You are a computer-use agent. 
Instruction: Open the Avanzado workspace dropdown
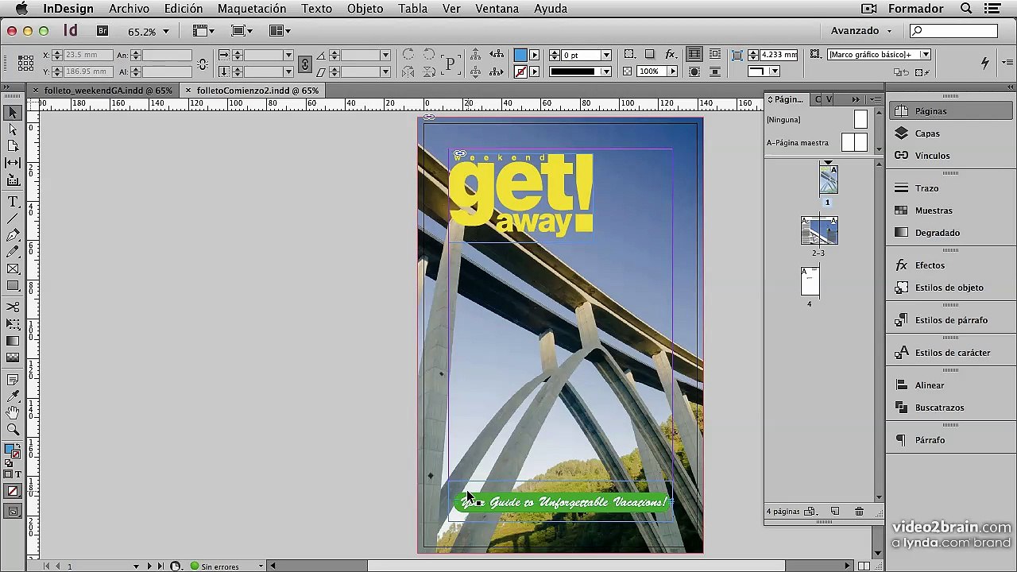coord(861,31)
